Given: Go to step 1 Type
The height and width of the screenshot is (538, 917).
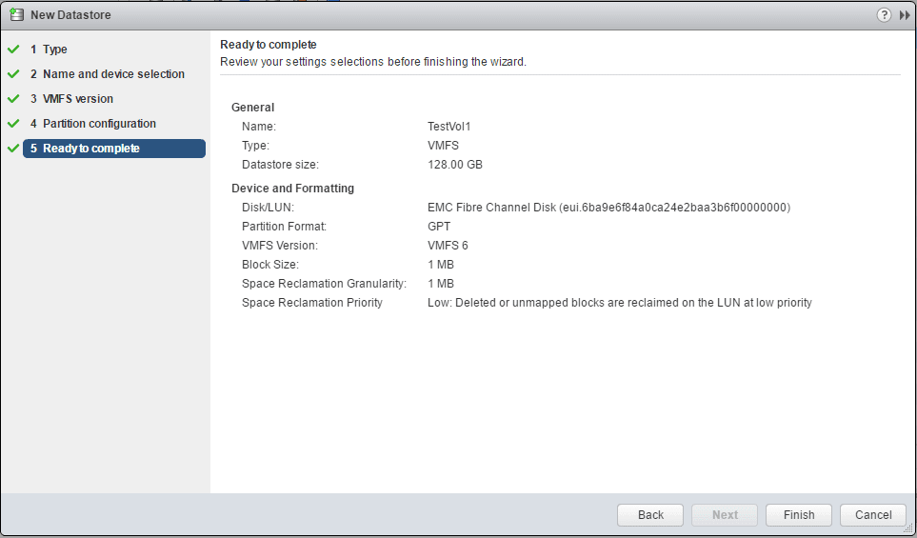Looking at the screenshot, I should [x=54, y=50].
